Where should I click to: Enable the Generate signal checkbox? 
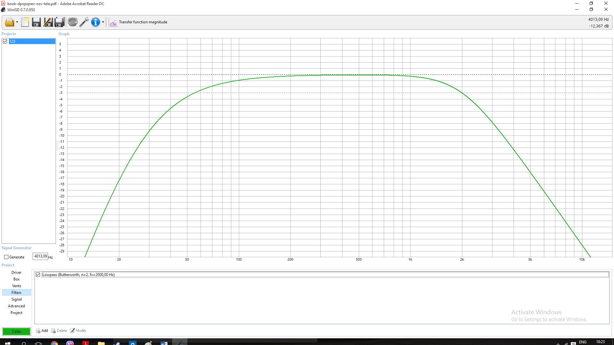coord(6,257)
